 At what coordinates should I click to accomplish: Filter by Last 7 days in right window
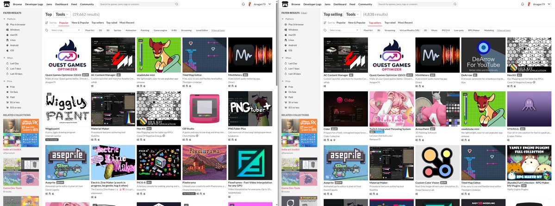(292, 69)
